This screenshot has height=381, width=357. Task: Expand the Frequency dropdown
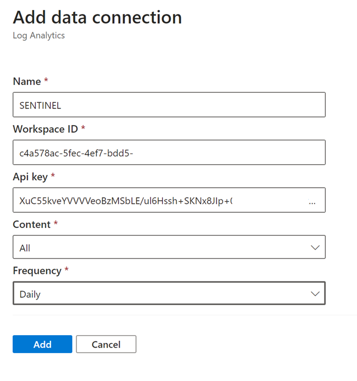pos(168,294)
